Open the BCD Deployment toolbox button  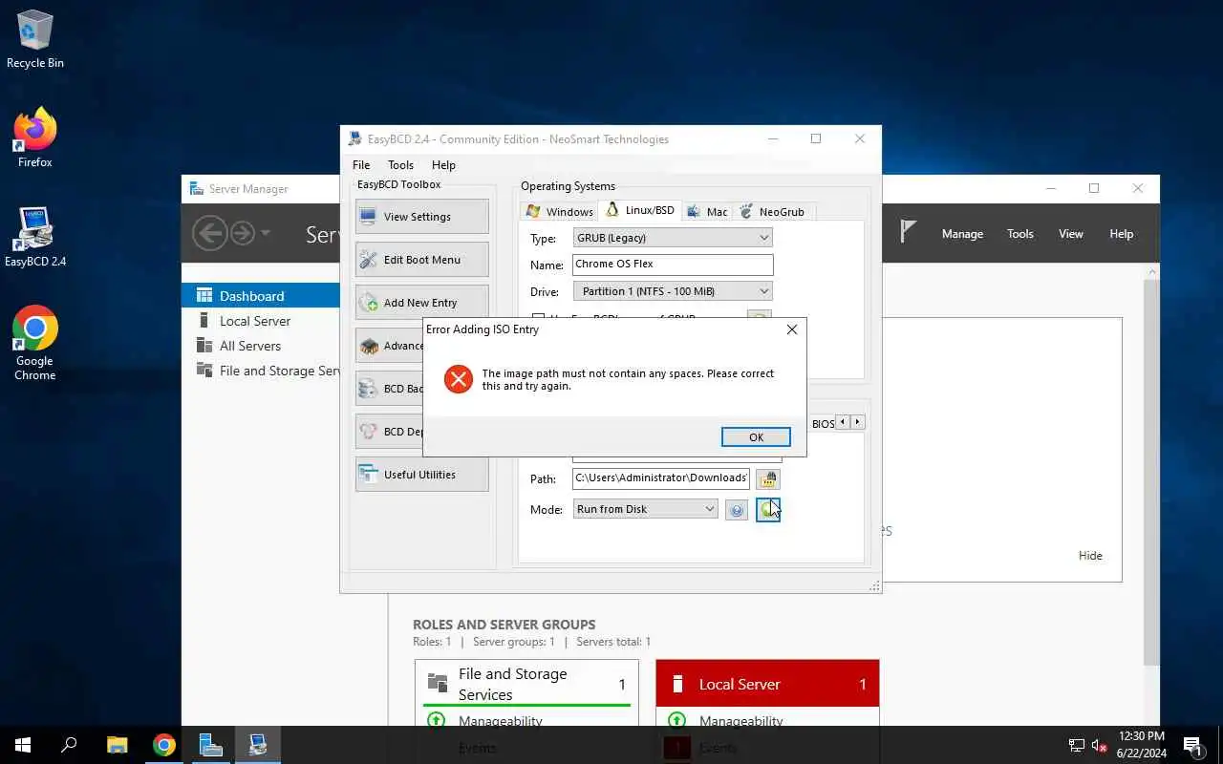(x=390, y=431)
